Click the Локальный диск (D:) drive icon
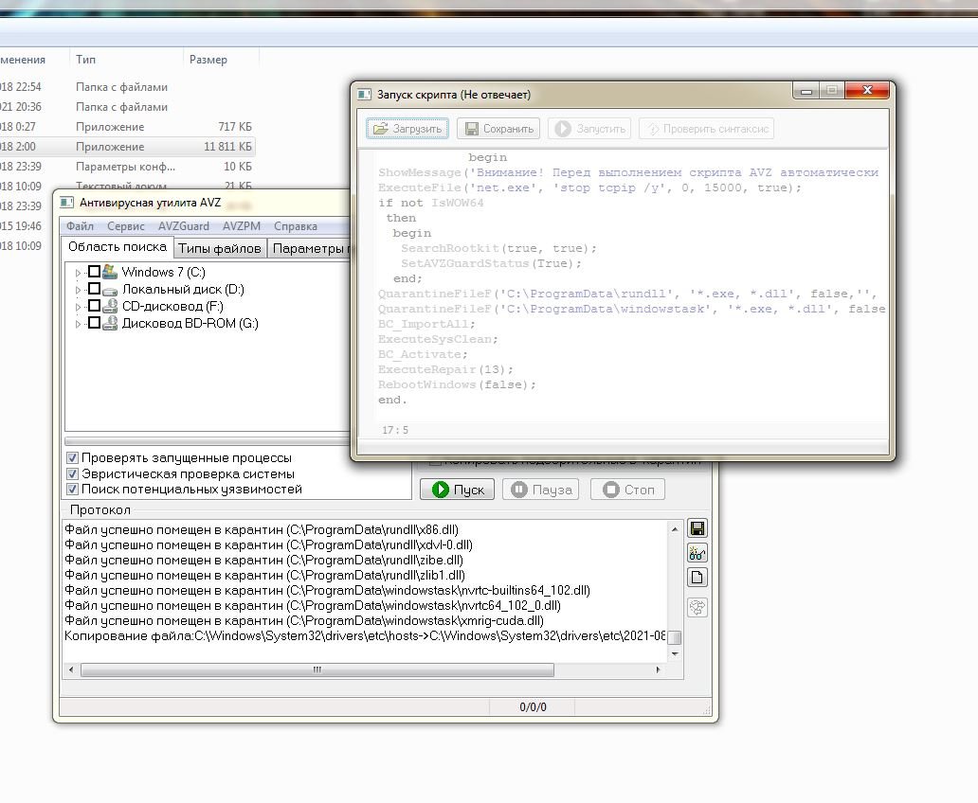The image size is (978, 803). pyautogui.click(x=110, y=289)
